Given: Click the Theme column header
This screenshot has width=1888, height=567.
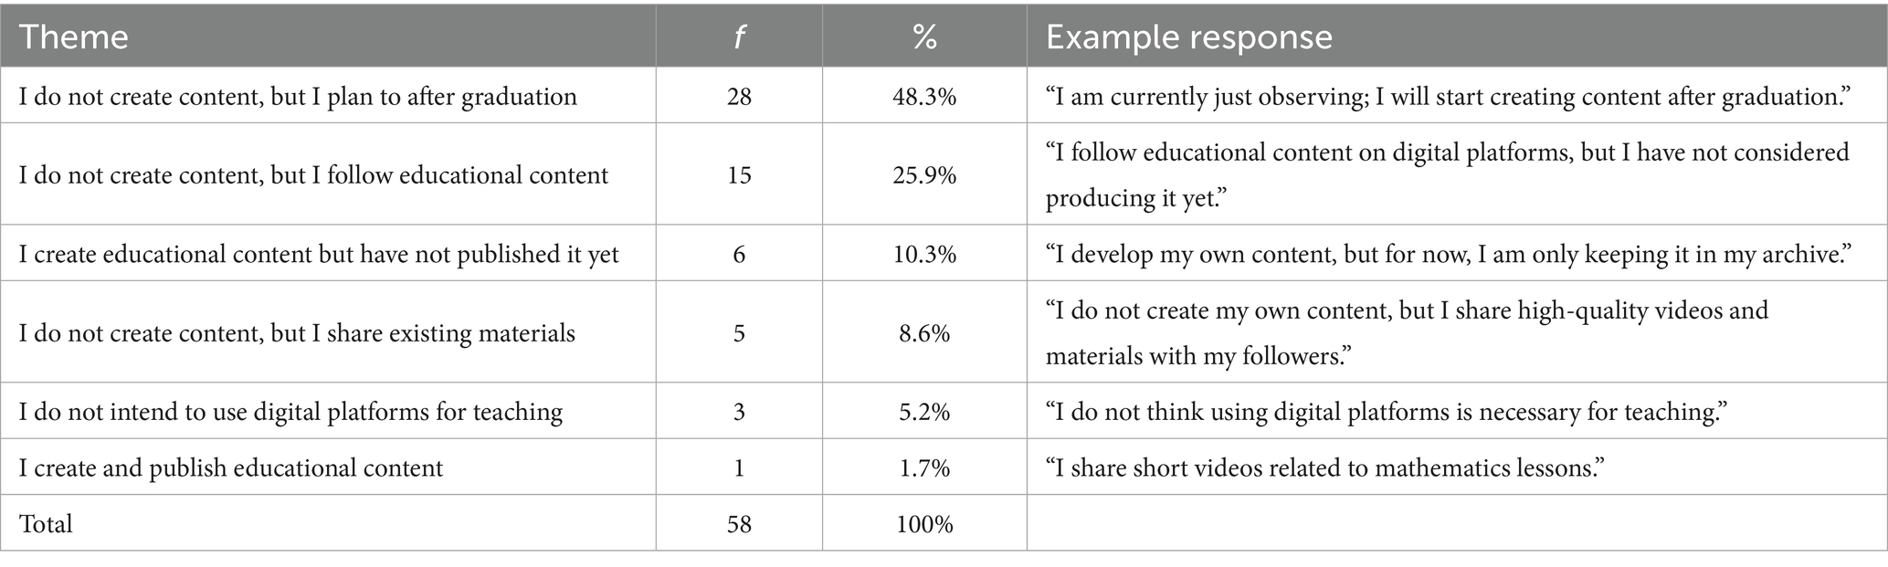Looking at the screenshot, I should pyautogui.click(x=73, y=37).
